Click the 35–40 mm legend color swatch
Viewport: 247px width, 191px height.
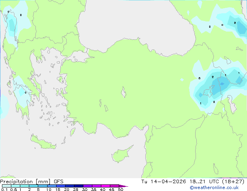point(97,186)
